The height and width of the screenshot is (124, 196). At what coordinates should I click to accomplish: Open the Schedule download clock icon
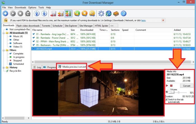28,13
